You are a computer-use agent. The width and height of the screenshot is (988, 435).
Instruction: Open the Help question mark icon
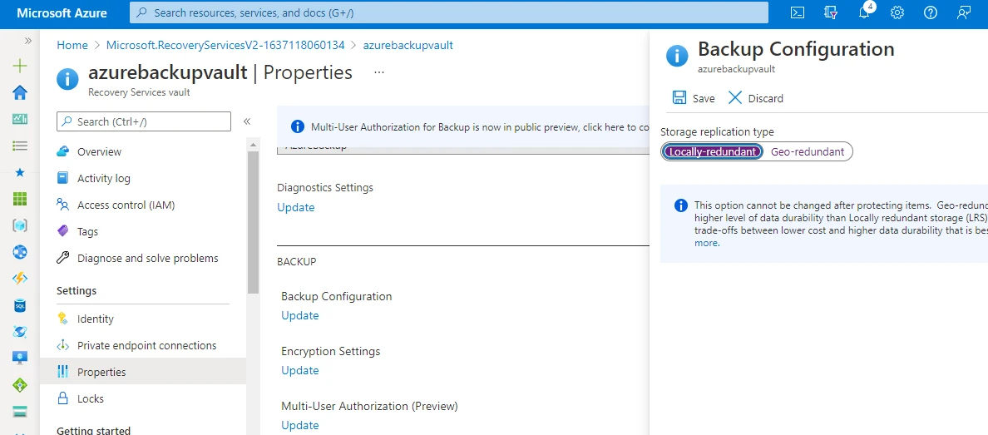(930, 12)
